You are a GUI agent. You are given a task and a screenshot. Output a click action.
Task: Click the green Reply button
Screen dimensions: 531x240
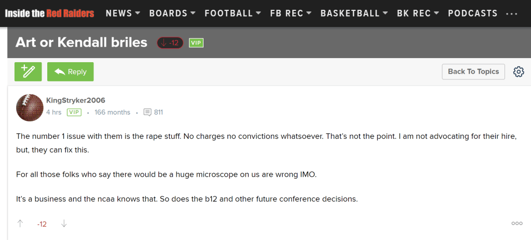[x=71, y=72]
